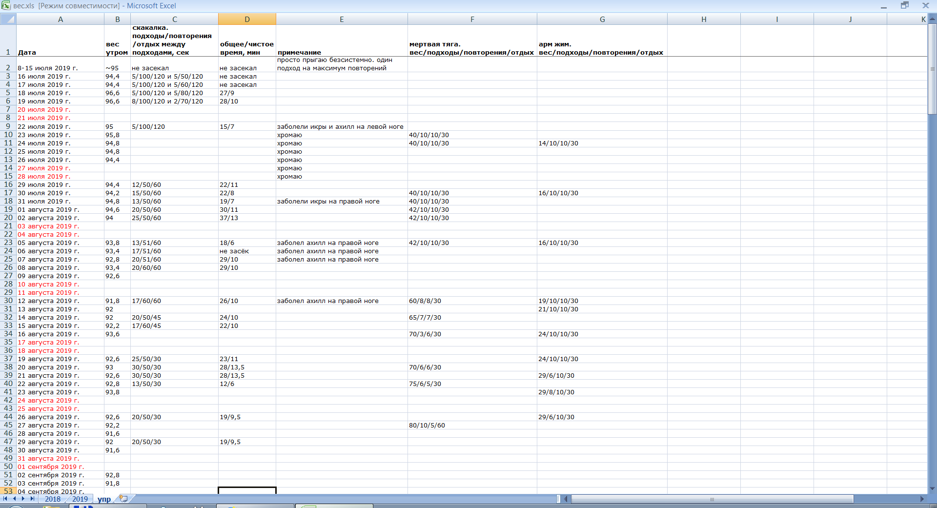The width and height of the screenshot is (937, 508).
Task: Select column H header
Action: pos(704,19)
